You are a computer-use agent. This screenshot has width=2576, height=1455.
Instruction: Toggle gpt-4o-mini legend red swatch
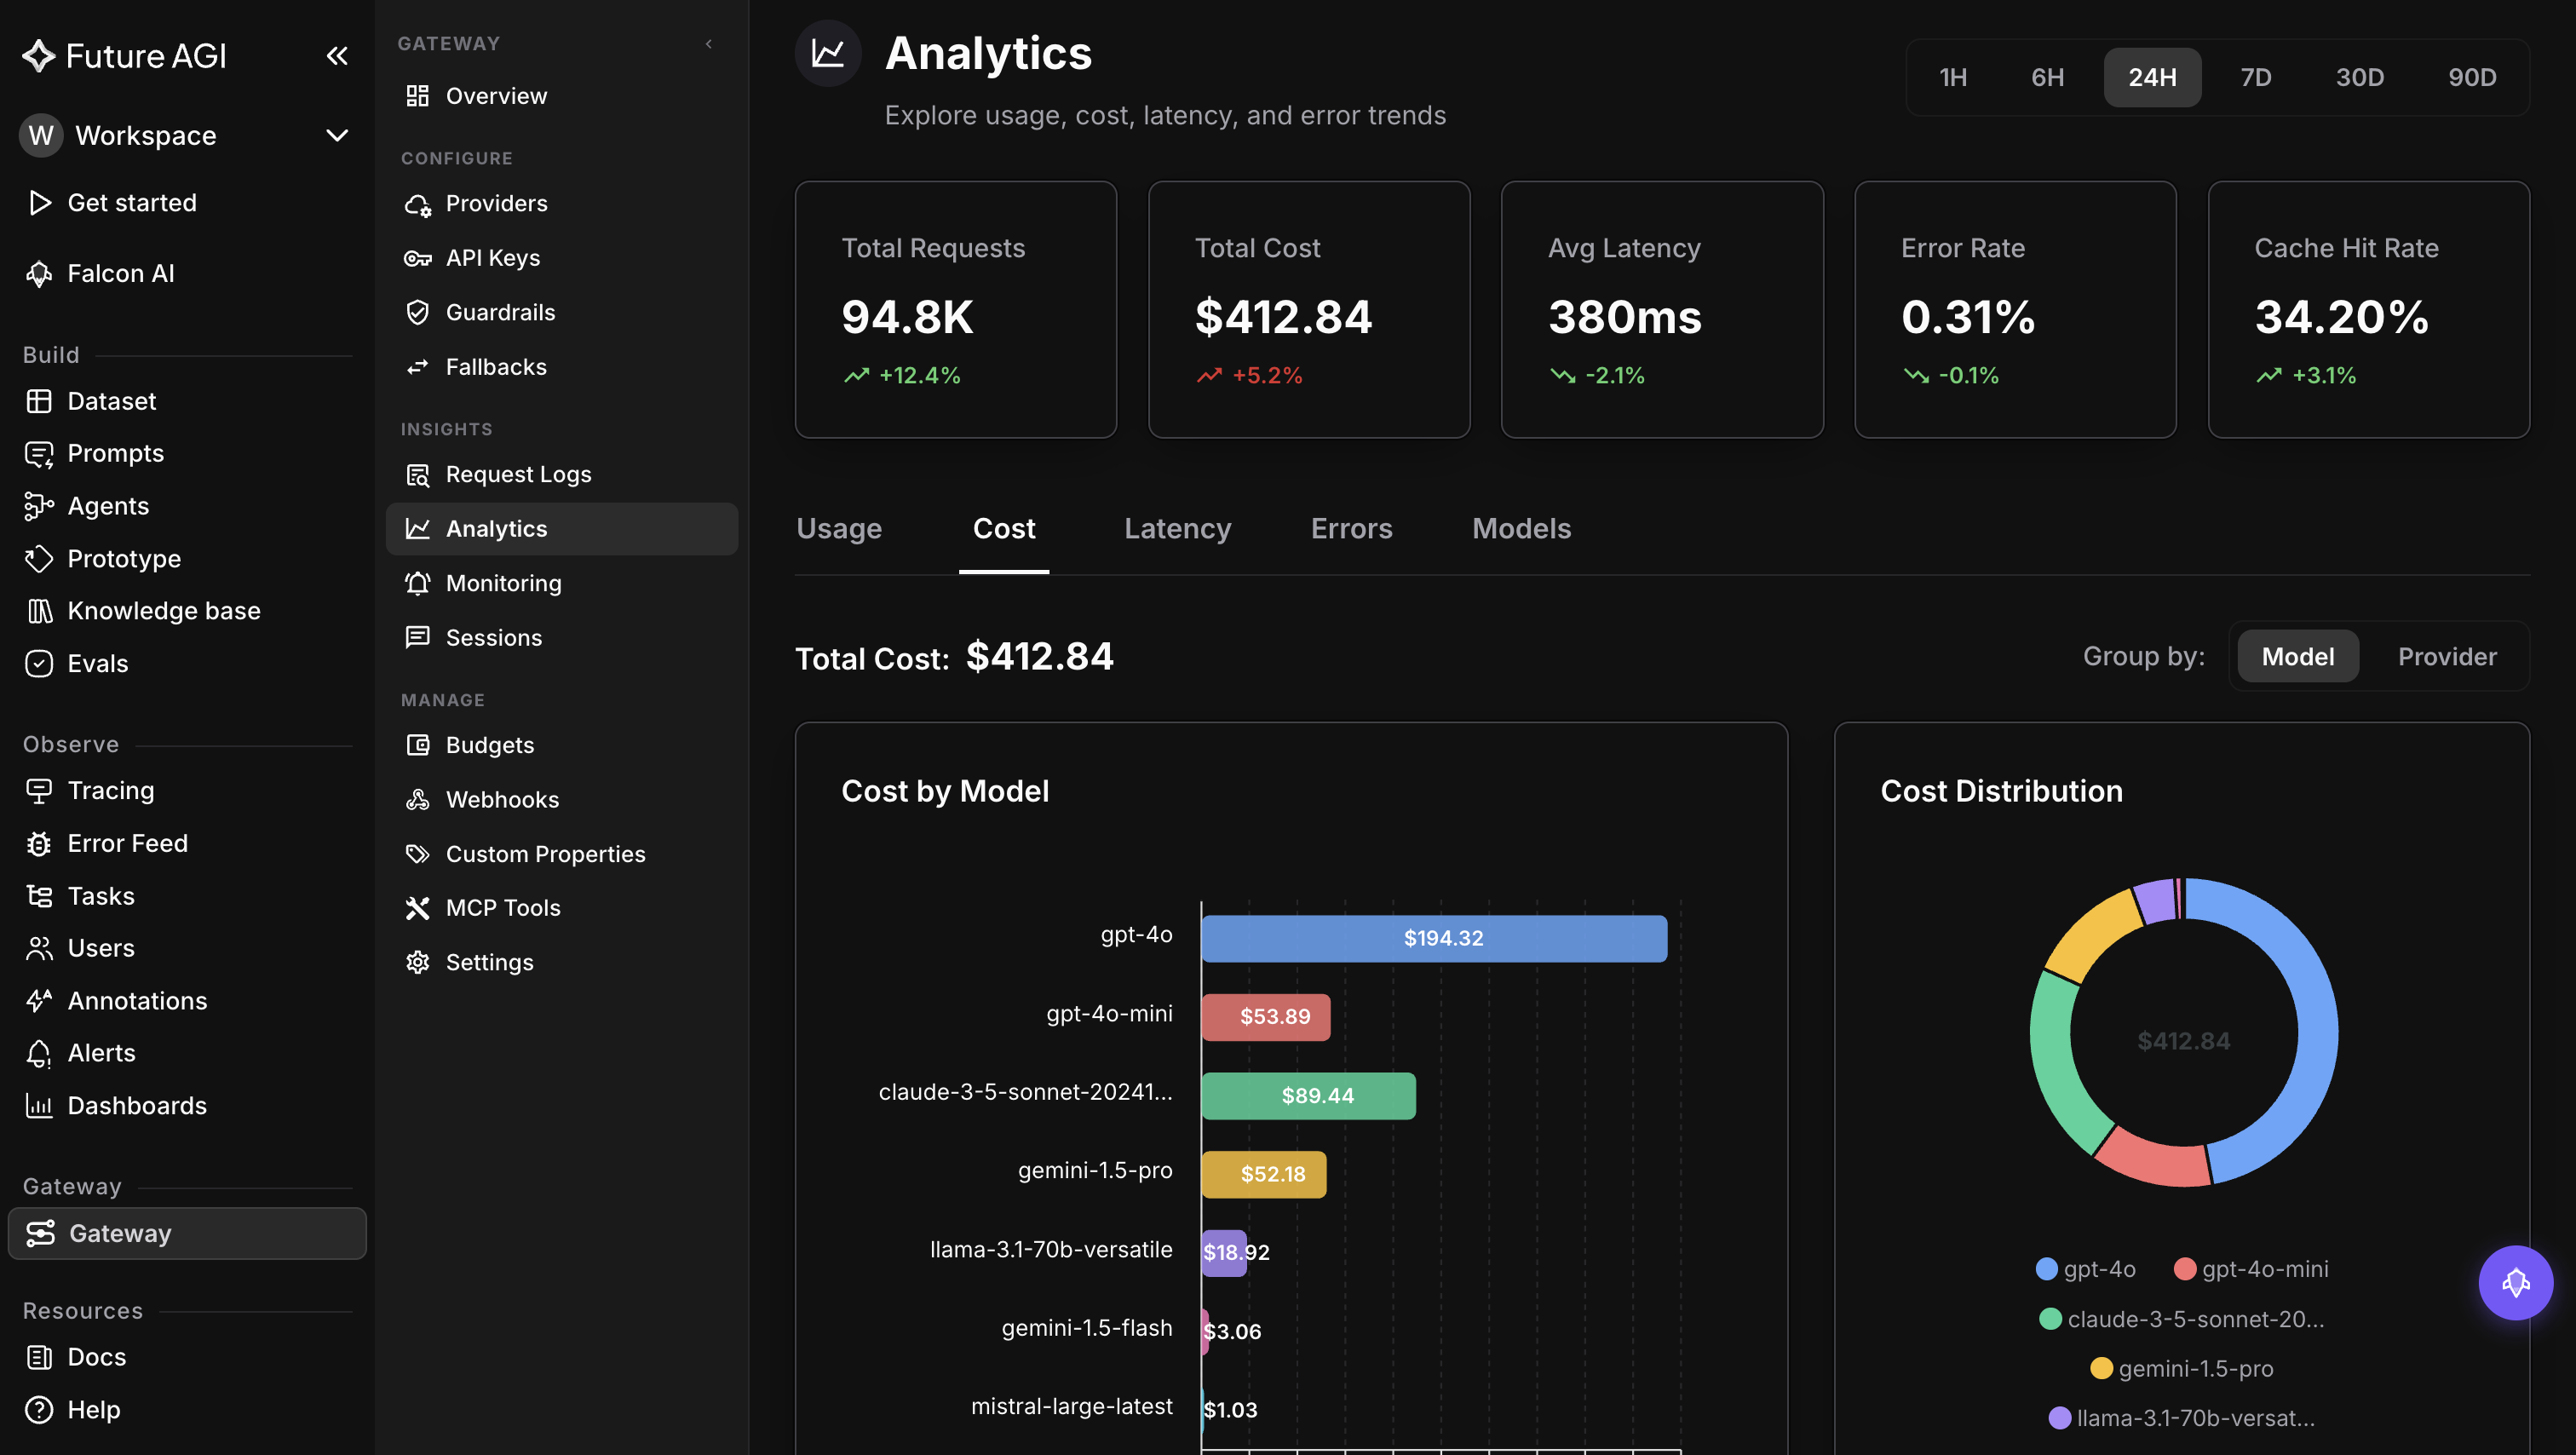(x=2184, y=1269)
